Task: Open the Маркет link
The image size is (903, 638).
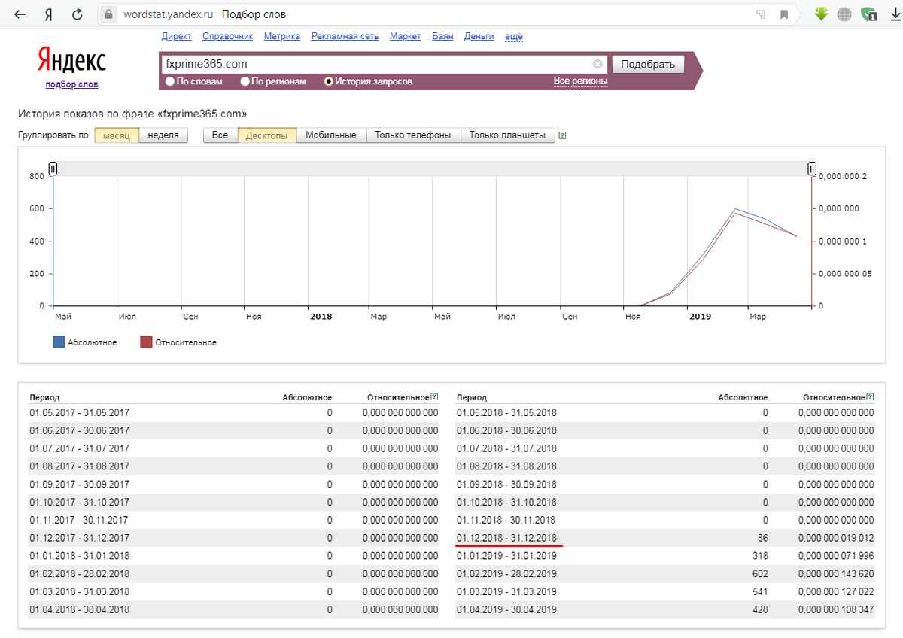Action: pyautogui.click(x=406, y=36)
